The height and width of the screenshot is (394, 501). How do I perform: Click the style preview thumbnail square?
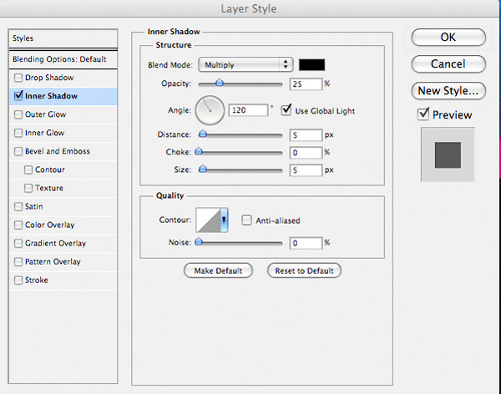pyautogui.click(x=448, y=155)
